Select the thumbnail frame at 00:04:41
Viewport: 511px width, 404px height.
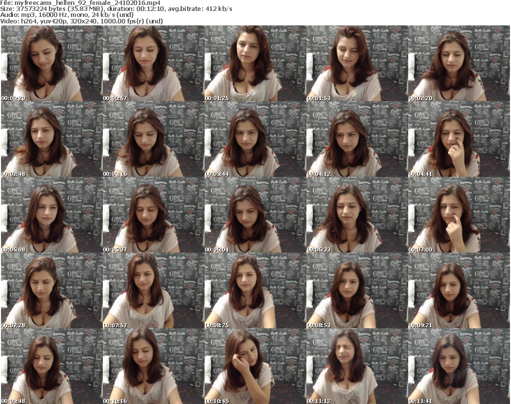459,139
